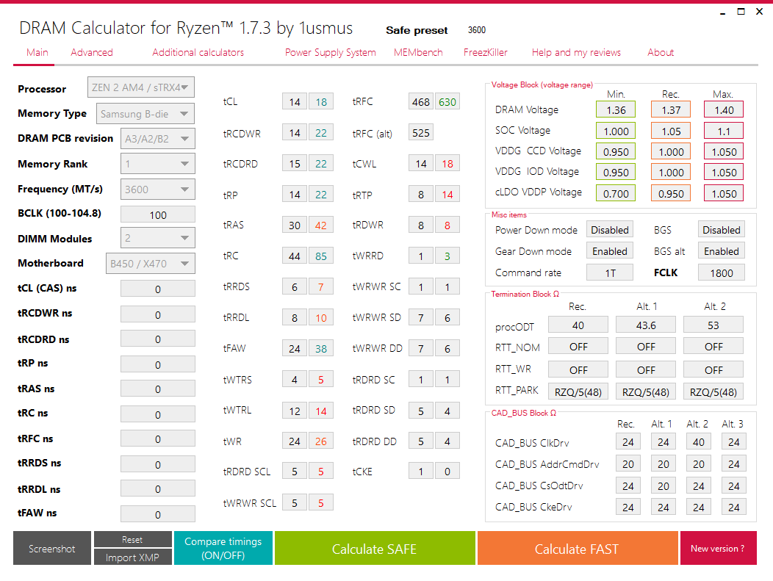Click the New version ? button

click(x=718, y=548)
